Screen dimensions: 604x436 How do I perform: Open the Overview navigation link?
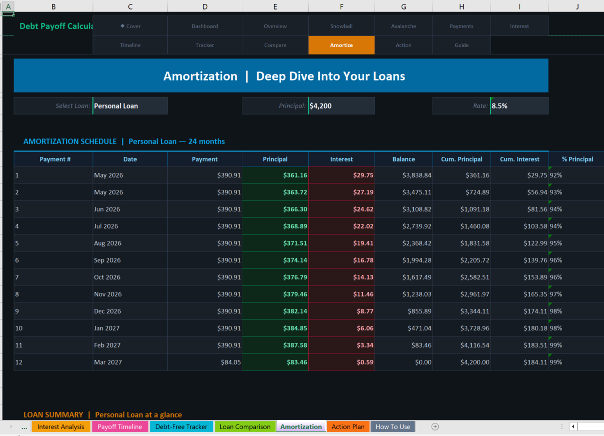275,26
